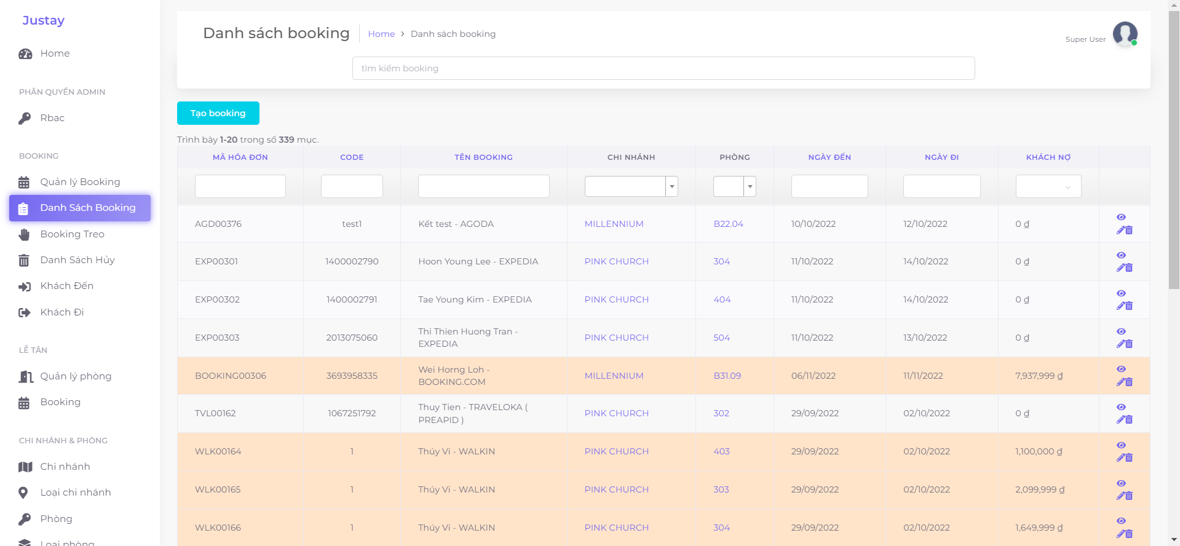Click the trash delete icon for WLK00164

1129,458
